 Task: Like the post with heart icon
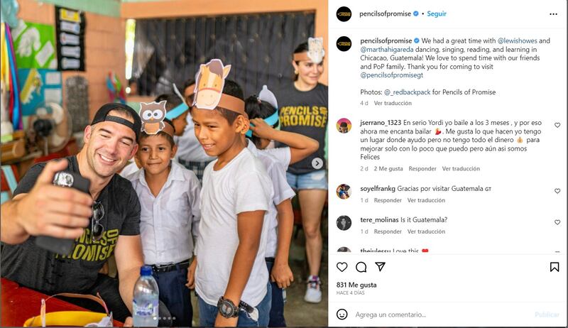coord(342,267)
